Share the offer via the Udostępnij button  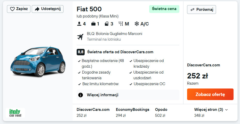tap(47, 9)
